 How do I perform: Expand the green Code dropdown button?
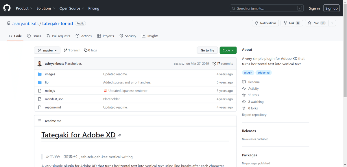click(228, 50)
